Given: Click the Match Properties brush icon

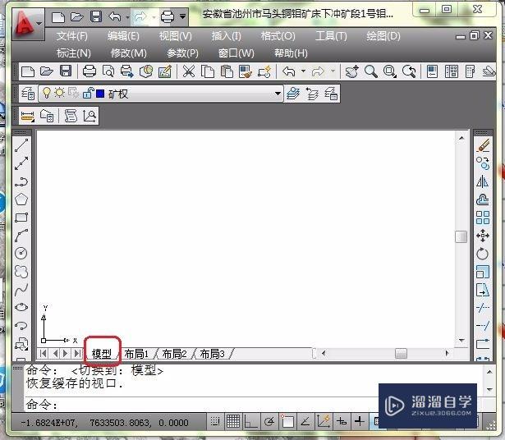Looking at the screenshot, I should [246, 71].
